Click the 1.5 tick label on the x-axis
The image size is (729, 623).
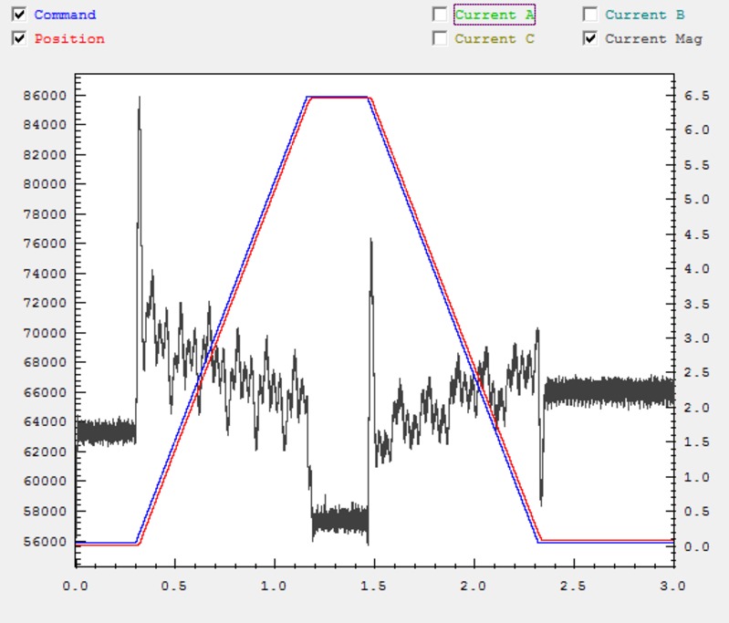(374, 585)
